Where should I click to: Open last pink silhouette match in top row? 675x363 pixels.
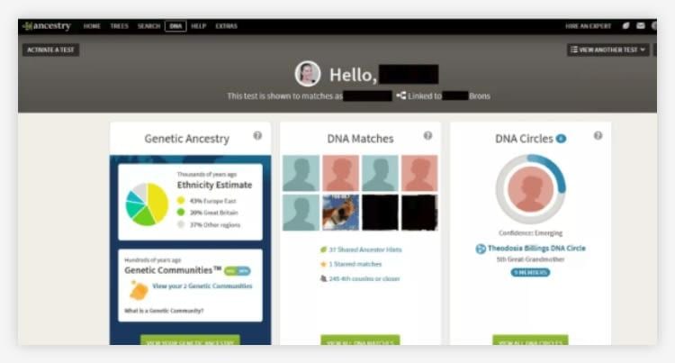419,173
